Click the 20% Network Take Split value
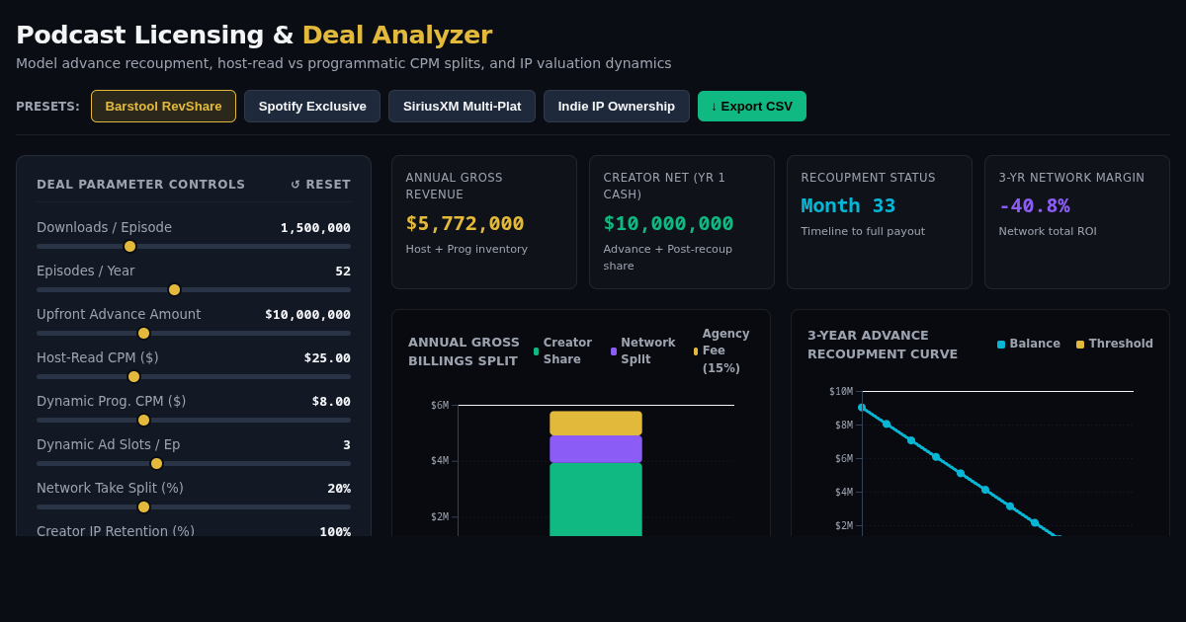This screenshot has height=622, width=1186. (x=339, y=489)
